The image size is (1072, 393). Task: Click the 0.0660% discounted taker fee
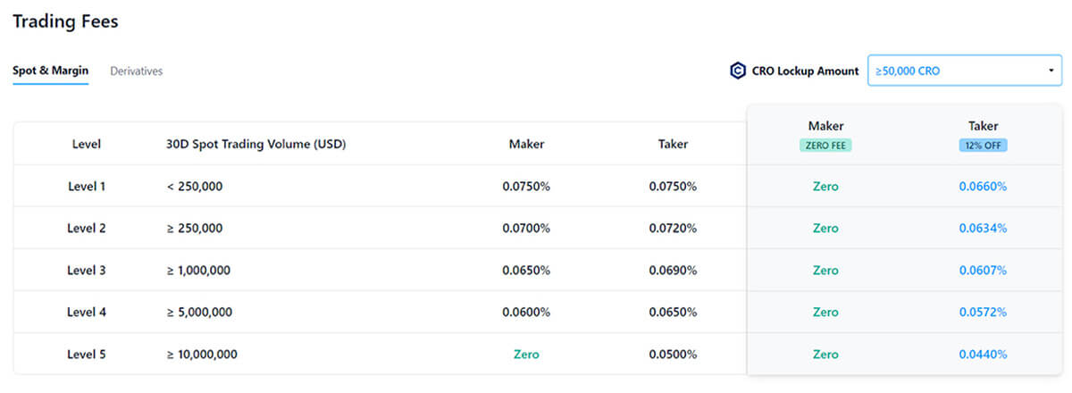[x=983, y=187]
